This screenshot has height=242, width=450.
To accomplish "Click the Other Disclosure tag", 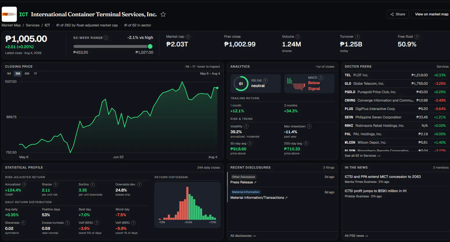I will [244, 177].
